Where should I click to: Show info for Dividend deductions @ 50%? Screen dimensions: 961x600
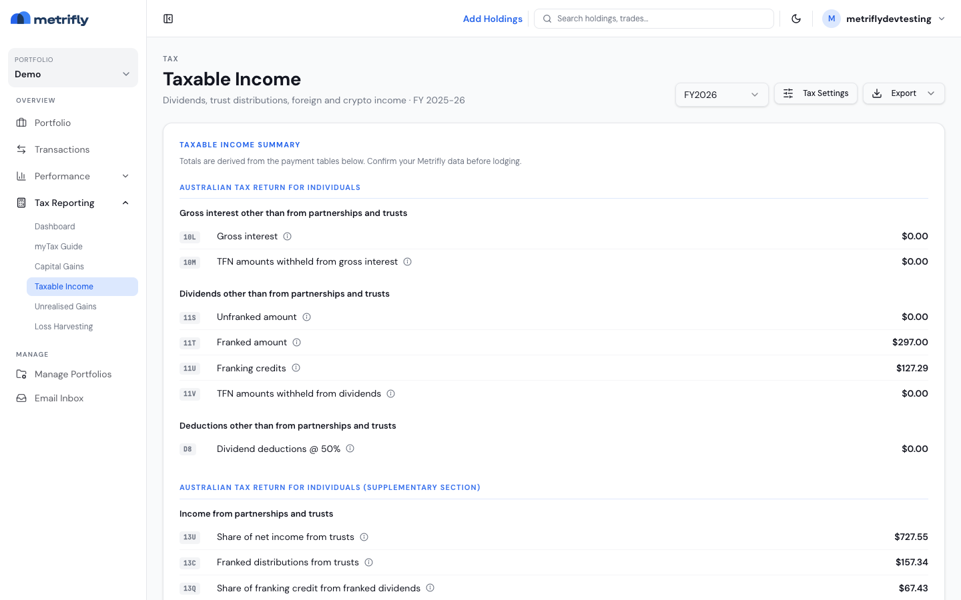pyautogui.click(x=350, y=449)
